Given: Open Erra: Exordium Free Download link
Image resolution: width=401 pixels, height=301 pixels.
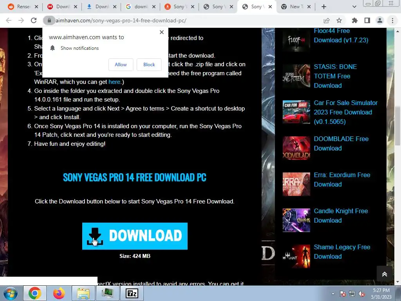Looking at the screenshot, I should click(342, 180).
